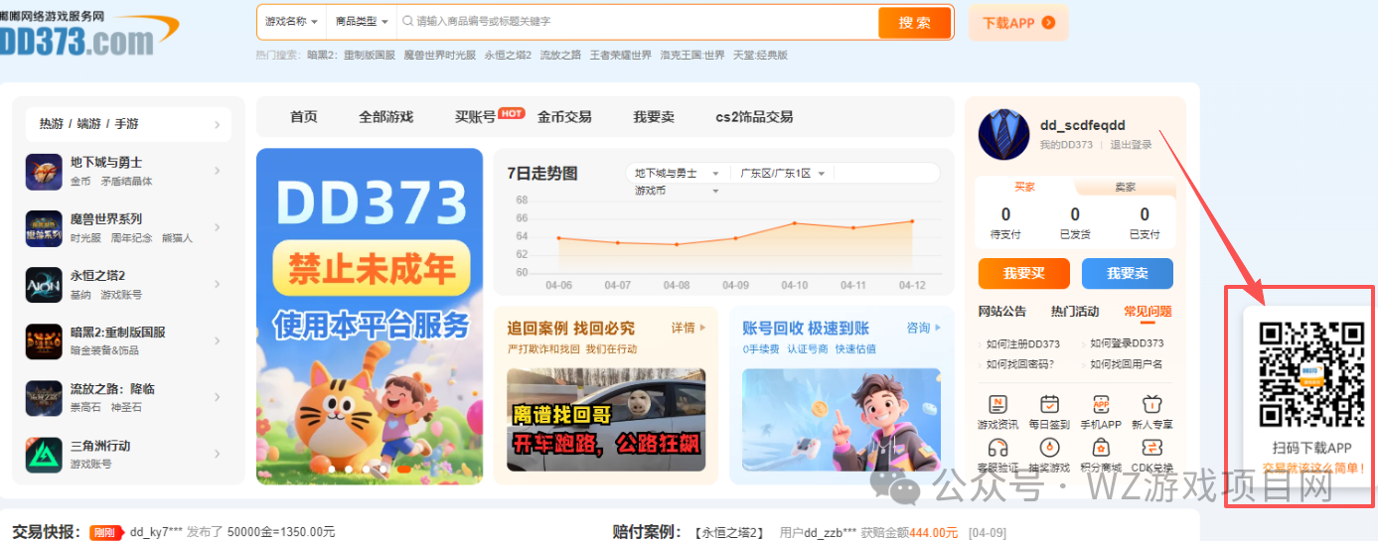Click the 已发货 count of 0
Image resolution: width=1378 pixels, height=541 pixels.
point(1075,214)
